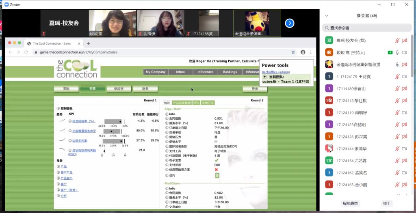Click the 查找参会者 search field
This screenshot has width=416, height=213.
366,28
